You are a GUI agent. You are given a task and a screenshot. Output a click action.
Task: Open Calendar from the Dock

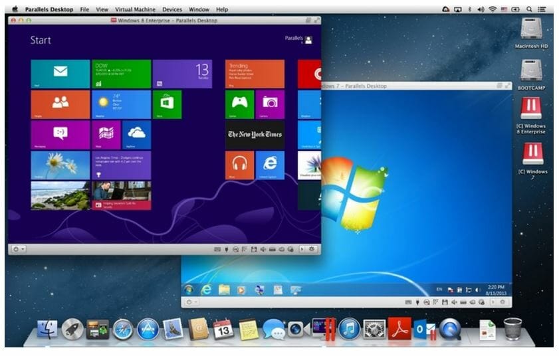223,329
